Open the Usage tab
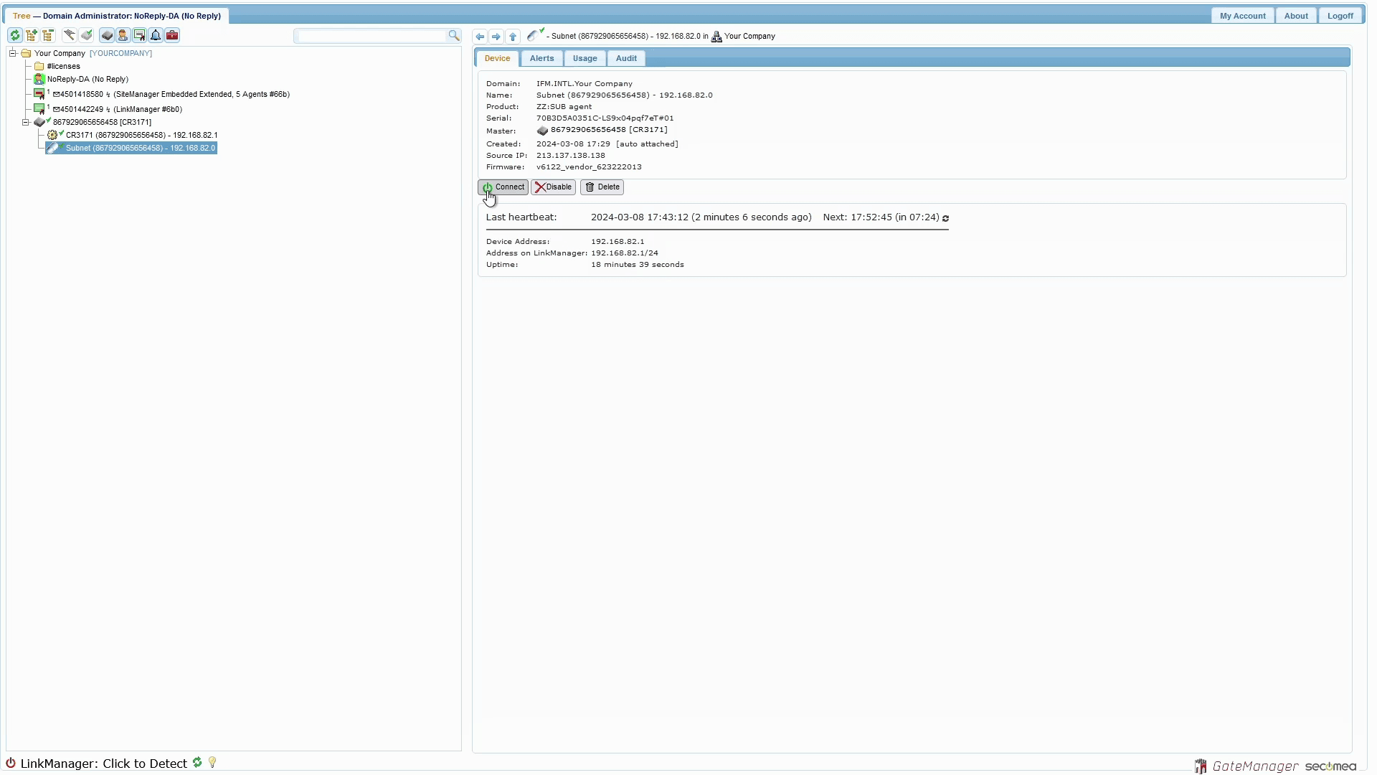Image resolution: width=1377 pixels, height=775 pixels. (585, 59)
